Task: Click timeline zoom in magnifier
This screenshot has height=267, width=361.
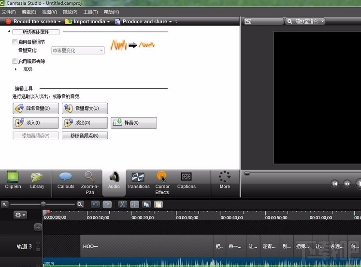Action: (x=80, y=204)
